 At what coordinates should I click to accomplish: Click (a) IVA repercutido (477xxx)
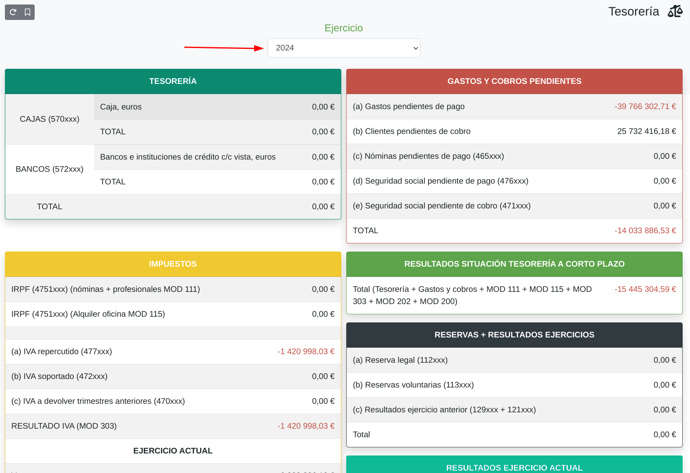(62, 352)
